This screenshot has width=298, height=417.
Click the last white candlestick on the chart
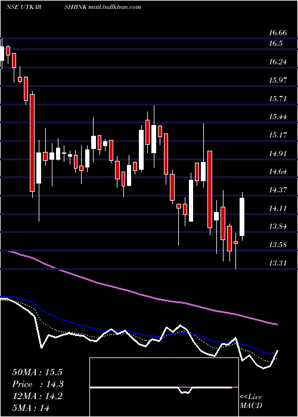click(x=242, y=217)
